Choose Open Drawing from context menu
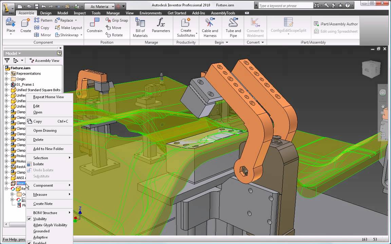The height and width of the screenshot is (244, 391). click(x=45, y=130)
